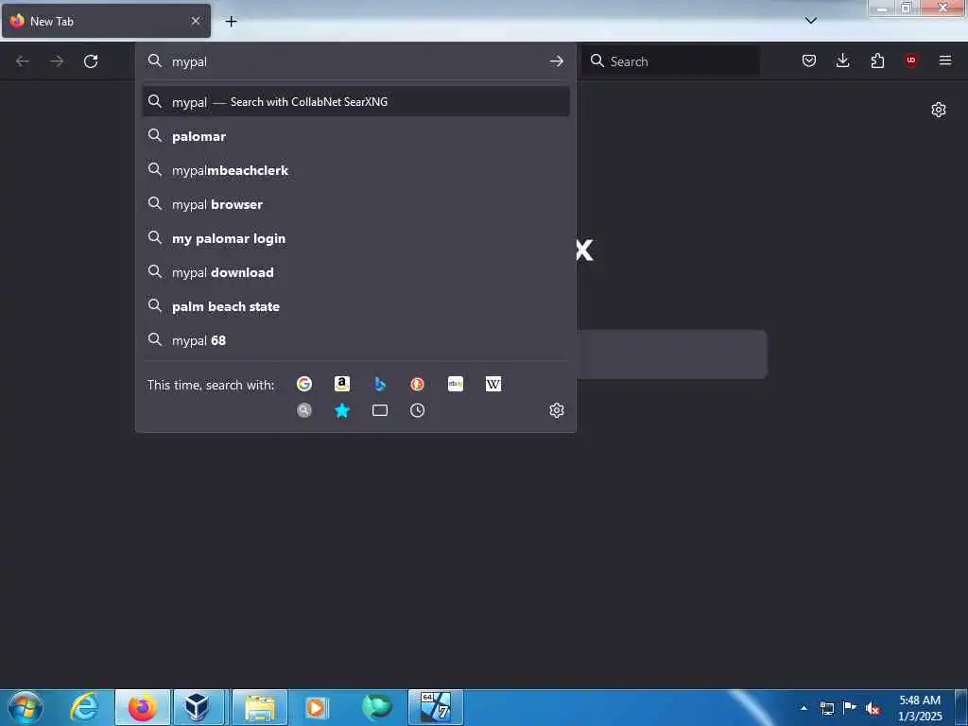Choose 'mypal — Search with CollabNet SearXNG'

(356, 102)
